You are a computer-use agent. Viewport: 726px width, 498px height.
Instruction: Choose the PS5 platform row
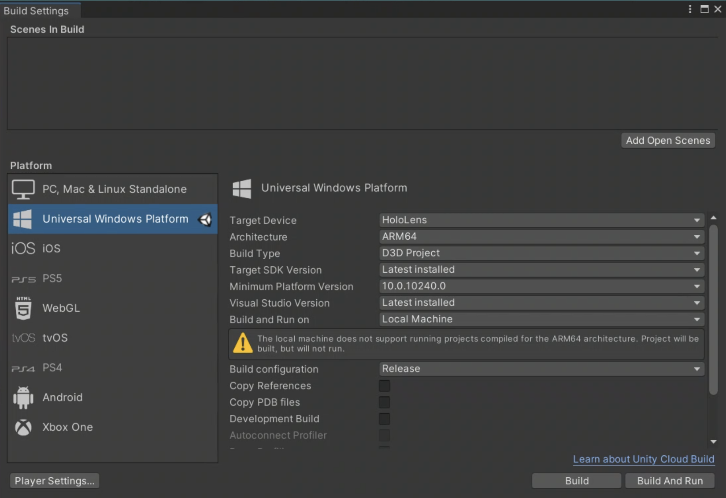[x=112, y=279]
